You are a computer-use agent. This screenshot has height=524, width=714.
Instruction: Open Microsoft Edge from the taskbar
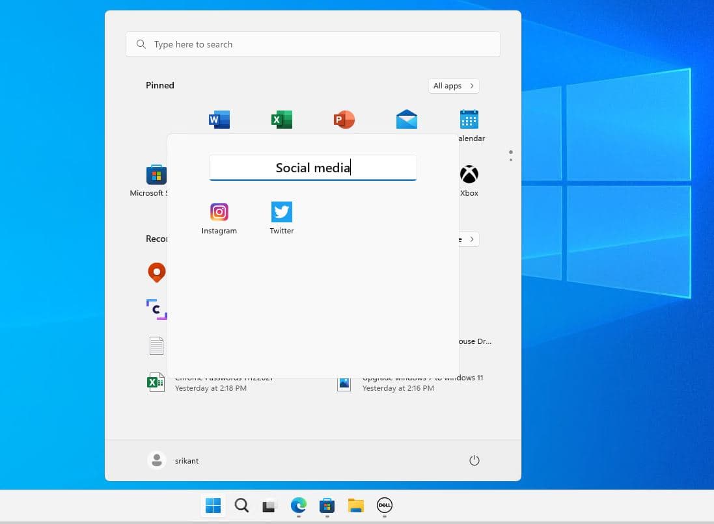[x=298, y=505]
